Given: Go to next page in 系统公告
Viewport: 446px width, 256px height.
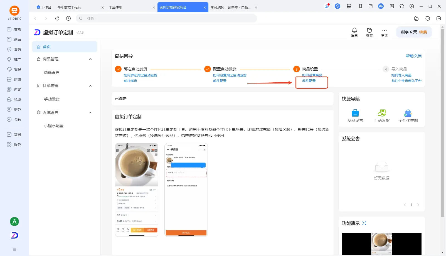Looking at the screenshot, I should [x=418, y=205].
